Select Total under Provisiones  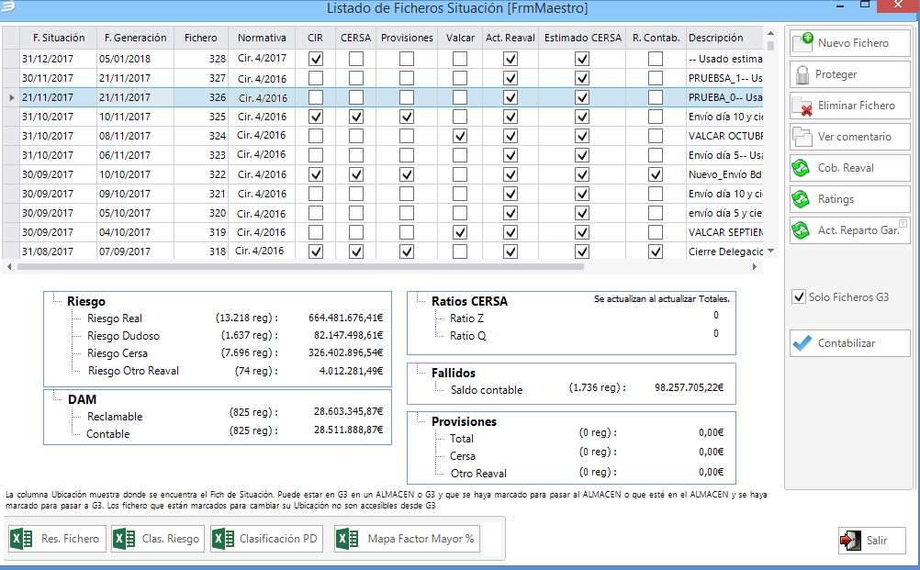461,439
